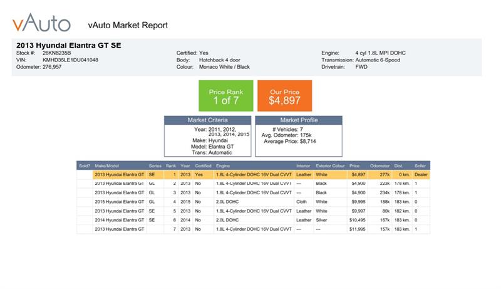Viewport: 501px width, 289px height.
Task: Click the $9,997 price cell
Action: point(358,211)
